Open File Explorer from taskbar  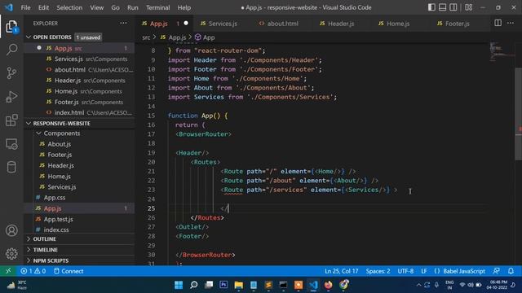(238, 285)
